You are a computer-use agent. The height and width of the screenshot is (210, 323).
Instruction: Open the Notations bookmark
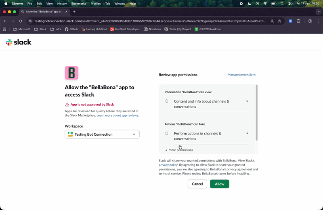152,29
